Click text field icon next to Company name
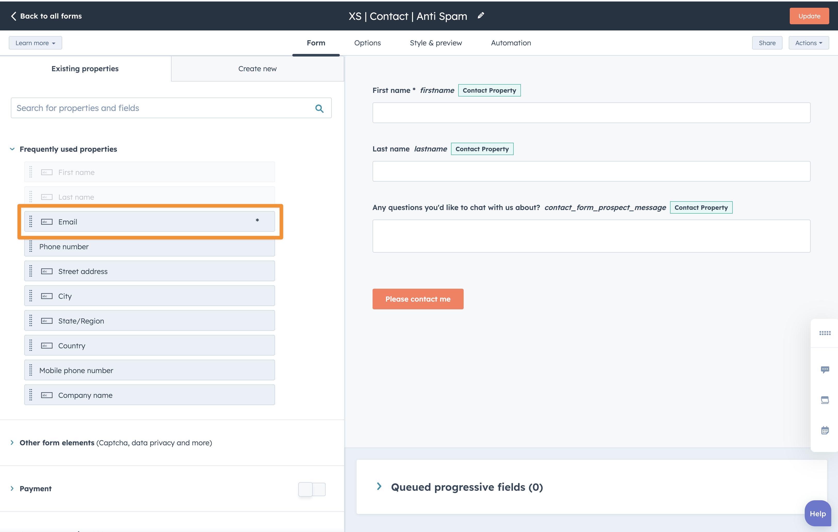Viewport: 838px width, 532px height. click(47, 395)
